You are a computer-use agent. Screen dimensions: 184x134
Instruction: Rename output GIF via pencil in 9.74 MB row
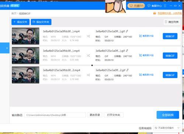coord(127,31)
